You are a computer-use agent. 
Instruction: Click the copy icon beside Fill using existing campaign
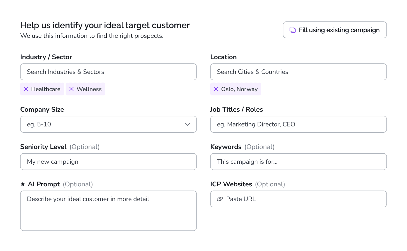[x=293, y=30]
